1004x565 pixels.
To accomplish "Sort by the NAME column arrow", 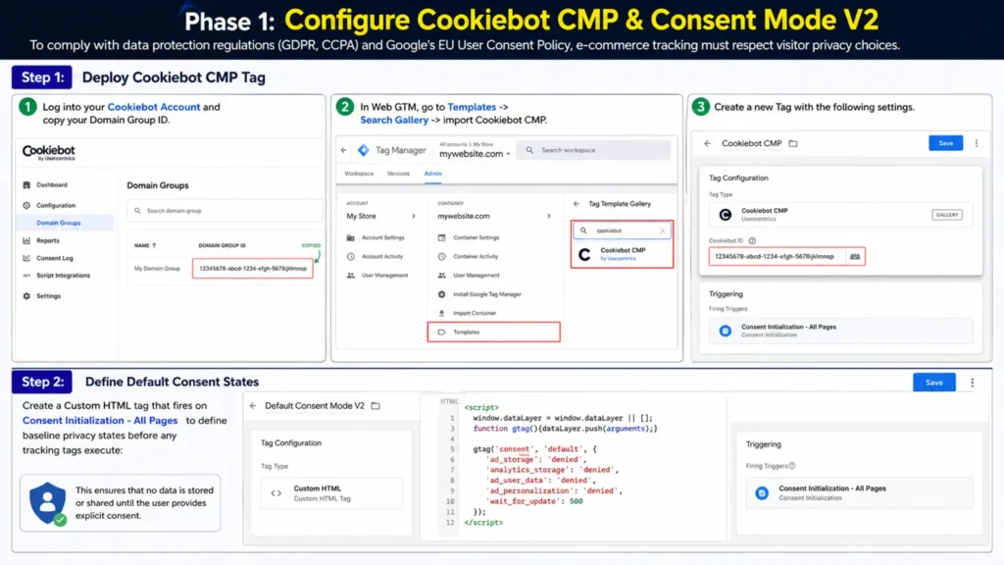I will pos(154,245).
